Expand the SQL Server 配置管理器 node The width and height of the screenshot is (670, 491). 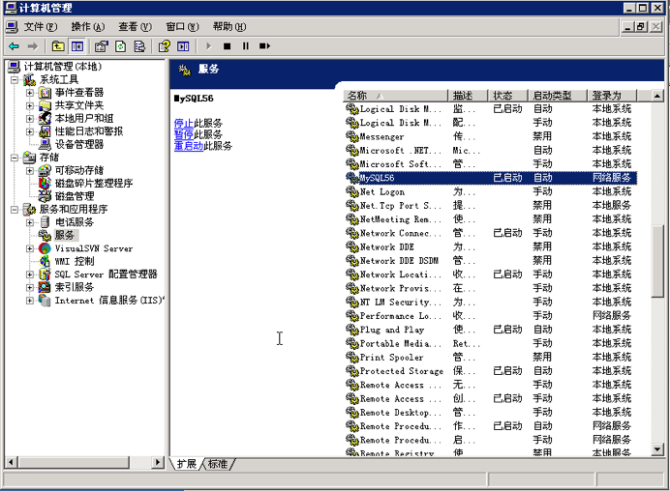pyautogui.click(x=30, y=274)
